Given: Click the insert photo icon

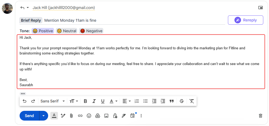Looking at the screenshot, I should pos(106,116).
